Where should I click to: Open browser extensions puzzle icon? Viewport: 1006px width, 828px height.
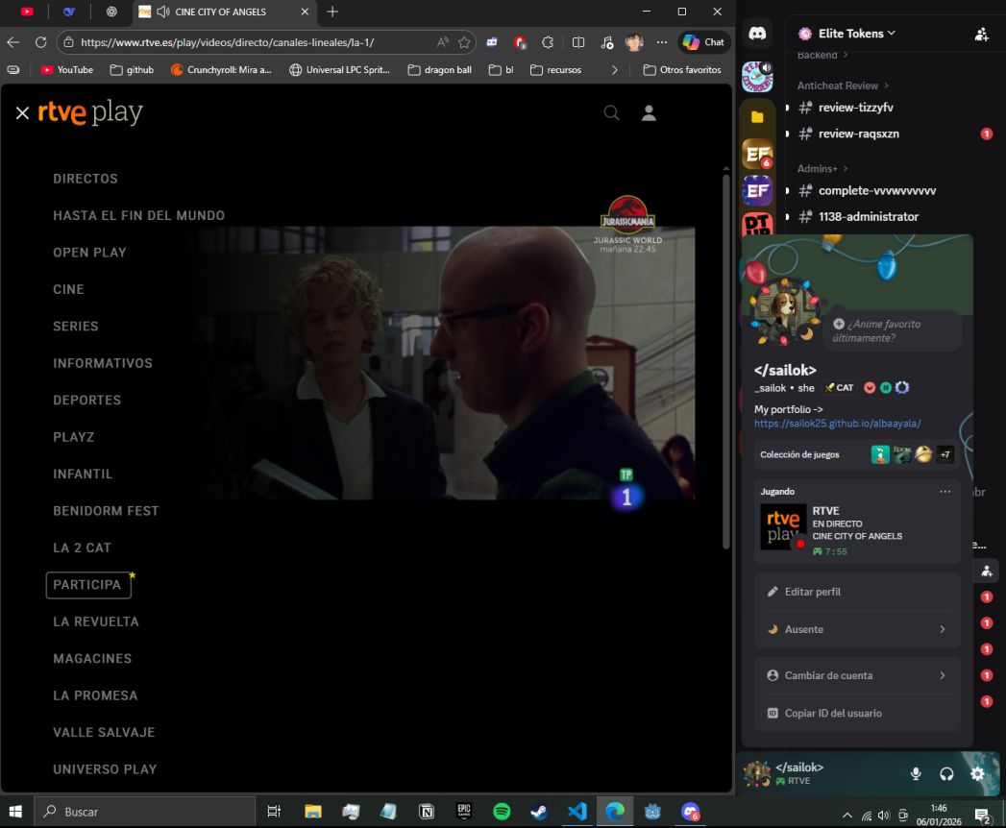[x=548, y=42]
